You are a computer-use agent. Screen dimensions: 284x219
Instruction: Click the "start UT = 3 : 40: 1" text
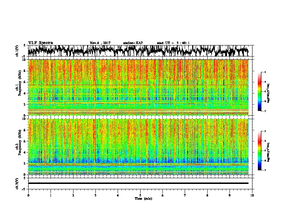pyautogui.click(x=173, y=43)
